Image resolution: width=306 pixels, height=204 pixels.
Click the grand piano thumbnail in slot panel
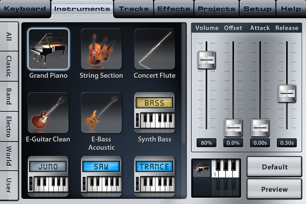point(201,169)
